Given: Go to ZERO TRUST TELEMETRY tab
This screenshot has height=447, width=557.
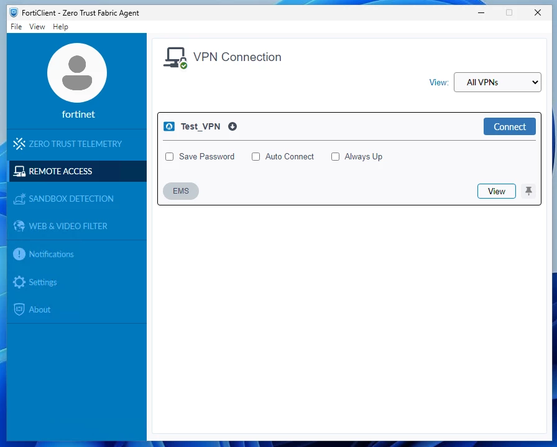Looking at the screenshot, I should [76, 144].
